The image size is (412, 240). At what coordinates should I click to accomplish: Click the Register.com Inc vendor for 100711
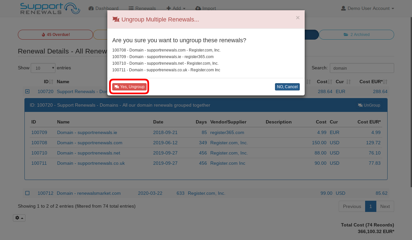pyautogui.click(x=228, y=163)
